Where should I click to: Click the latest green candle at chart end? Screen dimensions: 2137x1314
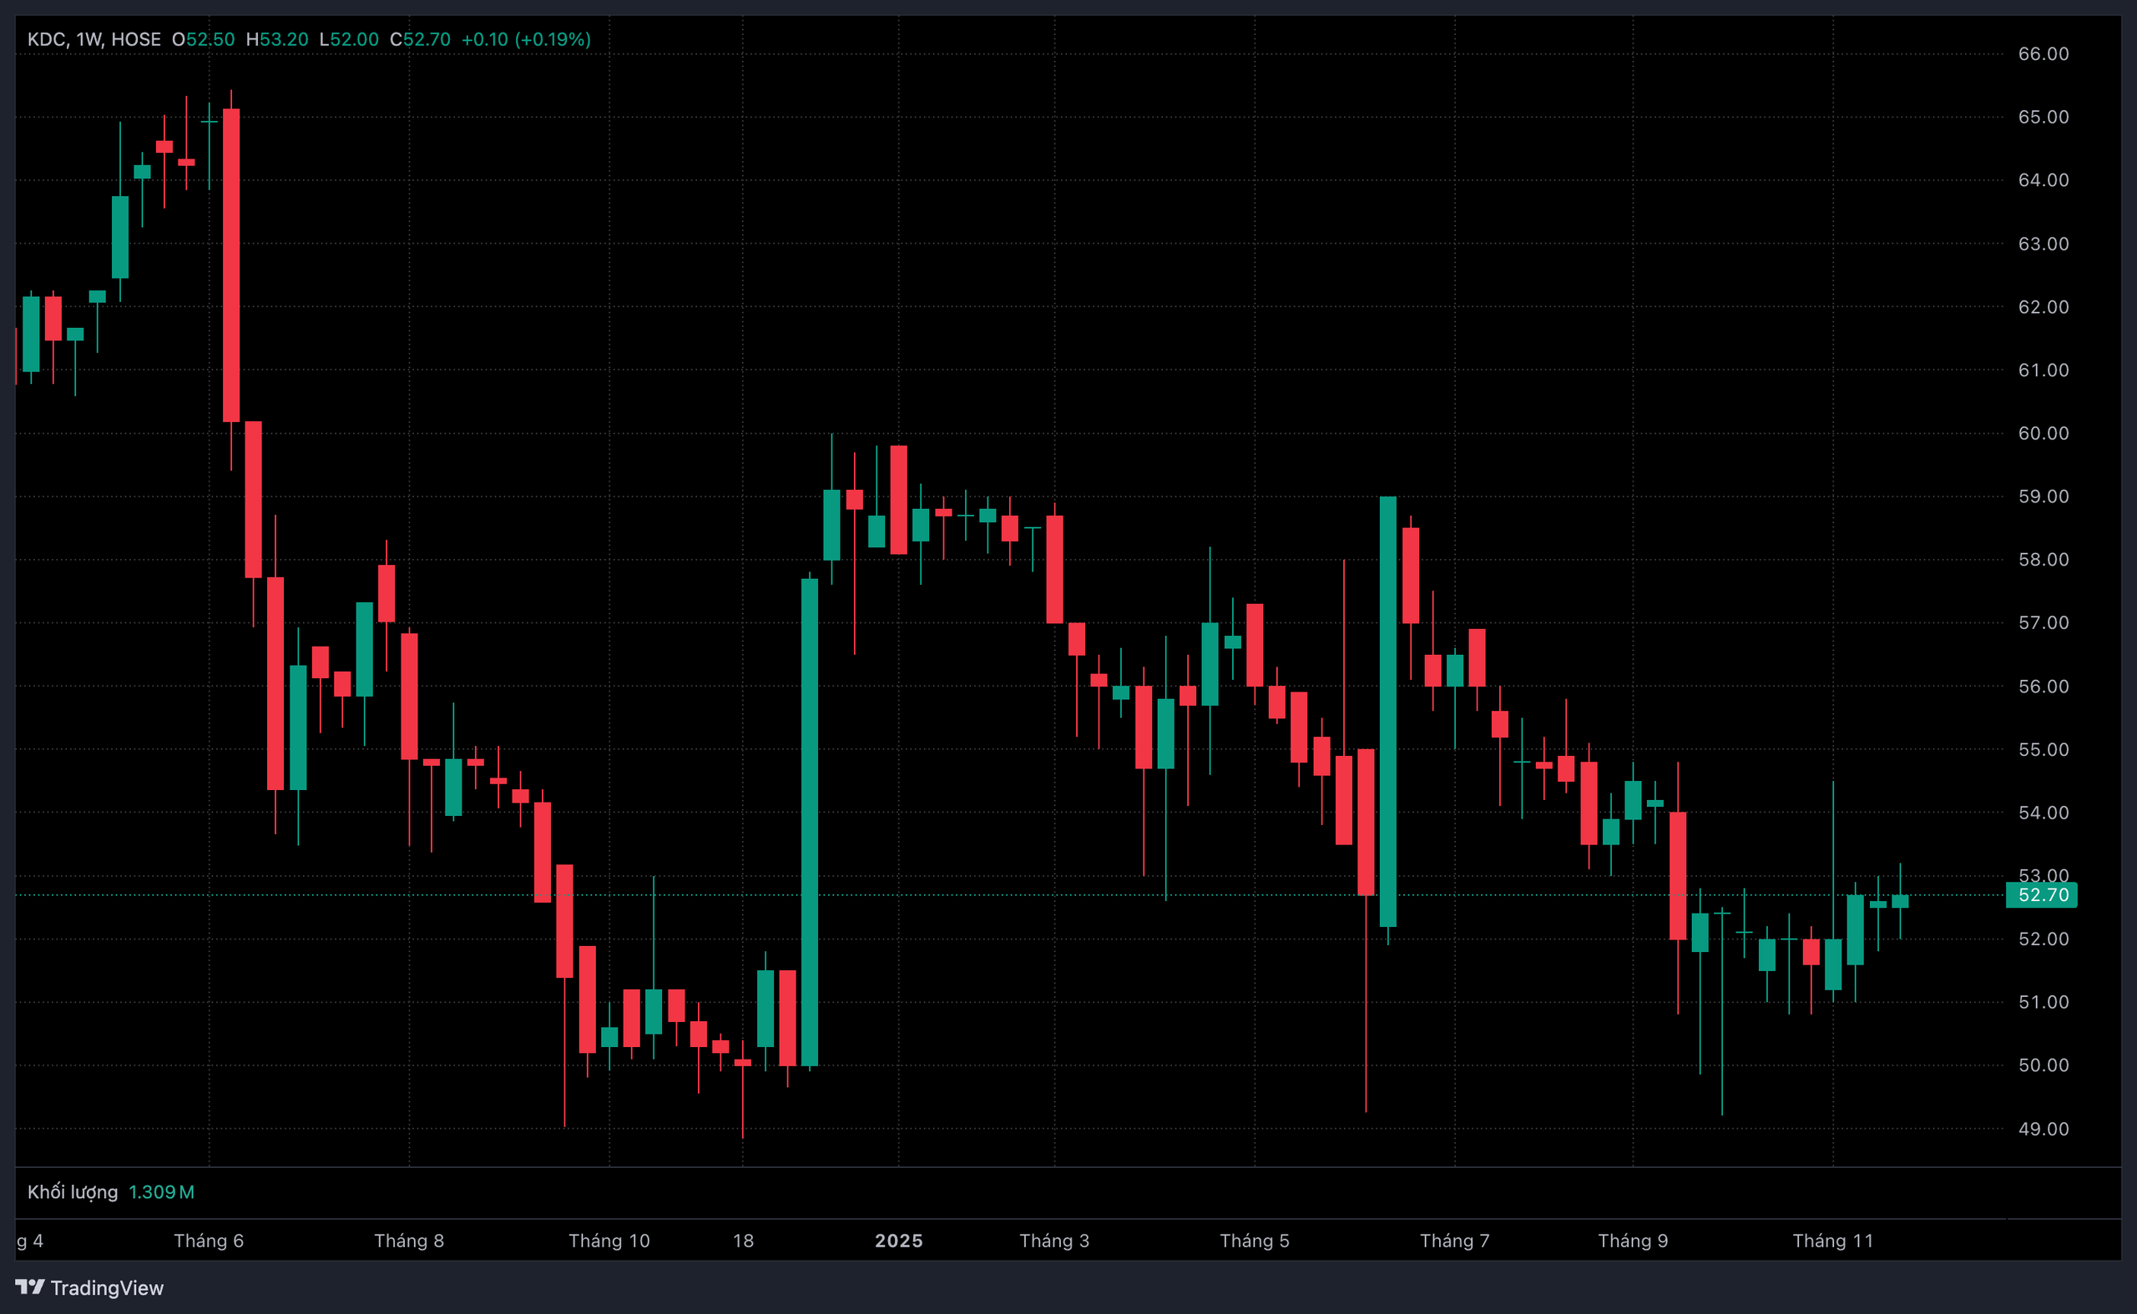click(1900, 901)
